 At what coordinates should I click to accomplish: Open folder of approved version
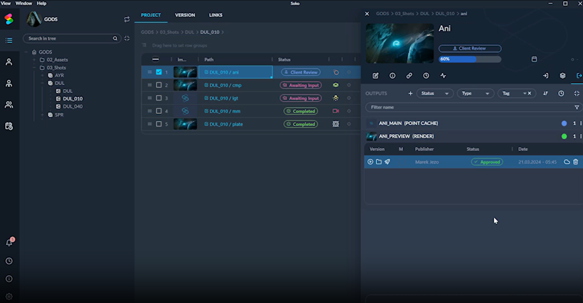click(x=379, y=162)
